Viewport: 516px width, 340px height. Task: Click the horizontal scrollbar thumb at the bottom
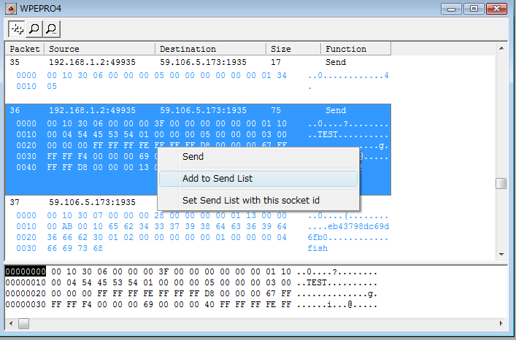pos(25,322)
